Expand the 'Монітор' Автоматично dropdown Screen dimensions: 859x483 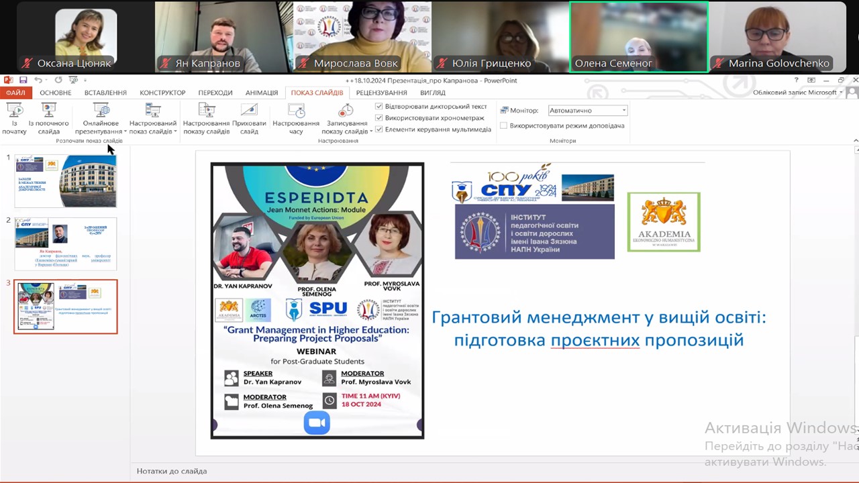tap(623, 111)
